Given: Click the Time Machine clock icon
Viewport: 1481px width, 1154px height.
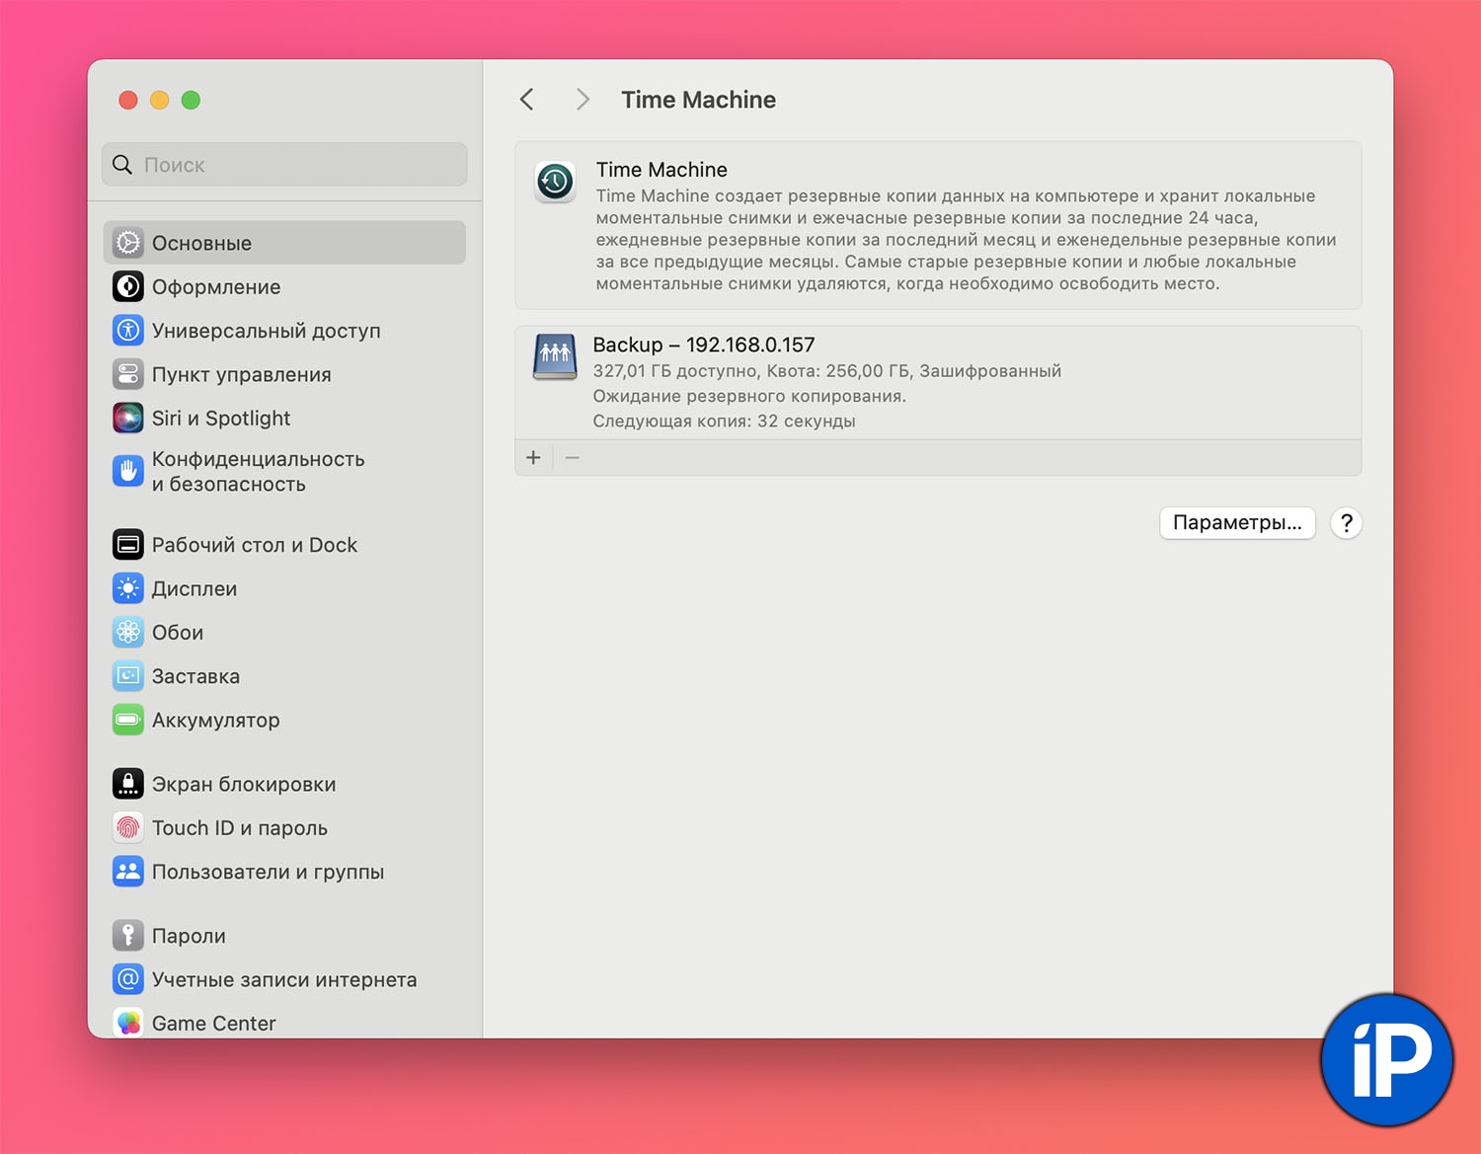Looking at the screenshot, I should click(555, 182).
